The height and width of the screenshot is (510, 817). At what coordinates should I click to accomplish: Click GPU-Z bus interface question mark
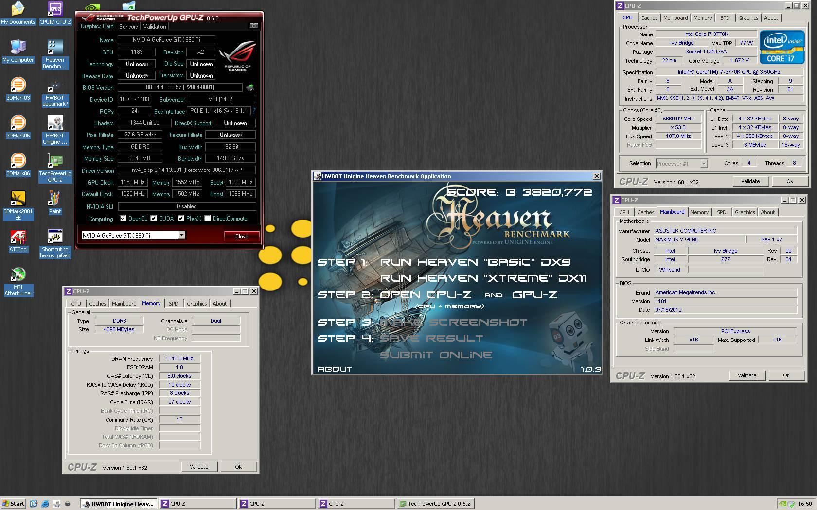tap(254, 111)
